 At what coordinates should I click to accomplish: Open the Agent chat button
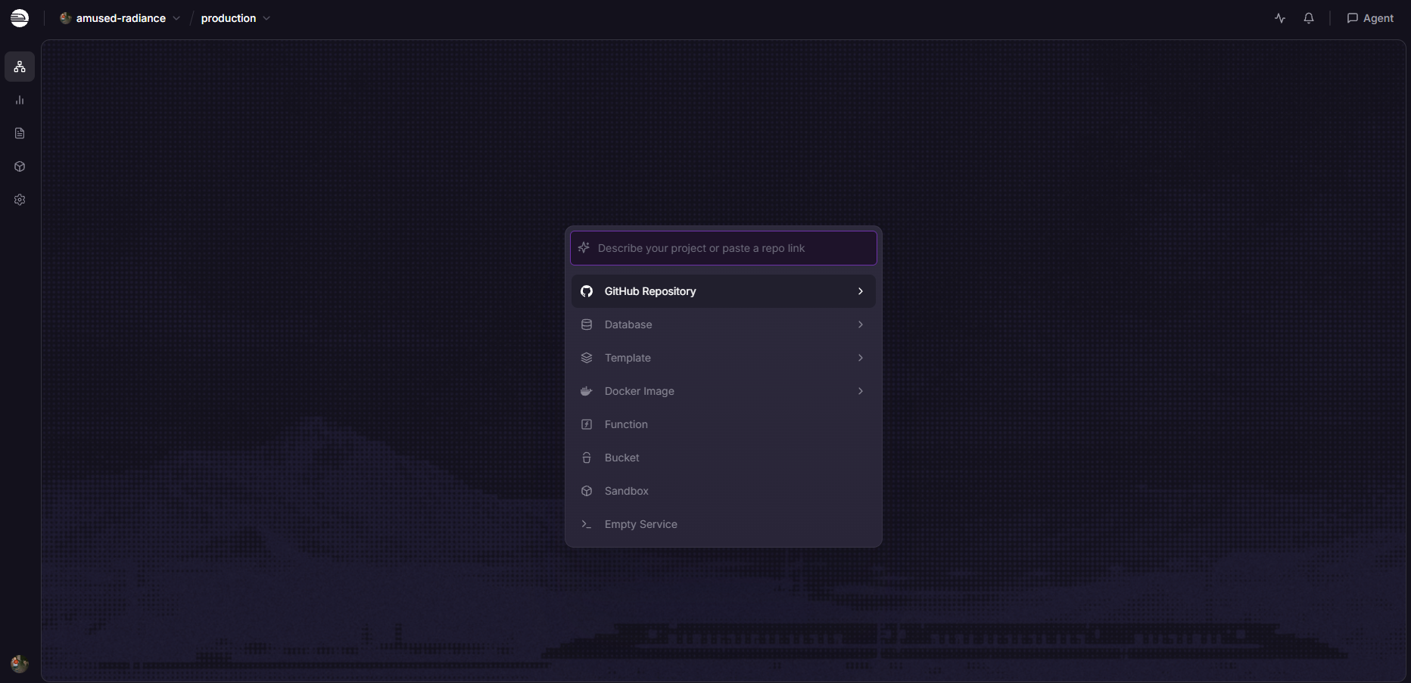coord(1370,18)
